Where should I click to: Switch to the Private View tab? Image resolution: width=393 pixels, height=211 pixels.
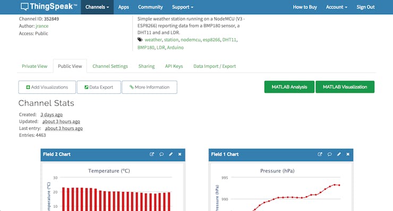35,66
